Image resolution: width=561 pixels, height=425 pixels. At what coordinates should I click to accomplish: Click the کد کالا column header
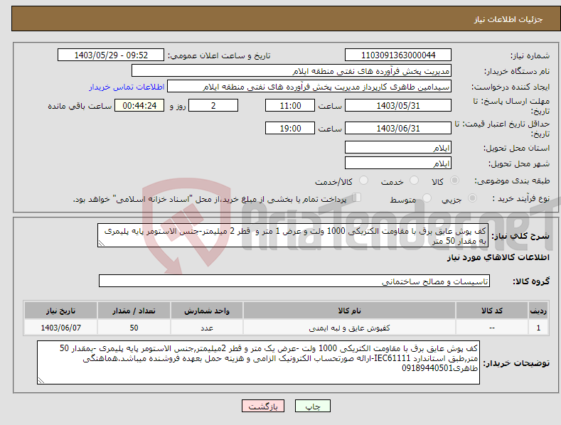tap(492, 311)
